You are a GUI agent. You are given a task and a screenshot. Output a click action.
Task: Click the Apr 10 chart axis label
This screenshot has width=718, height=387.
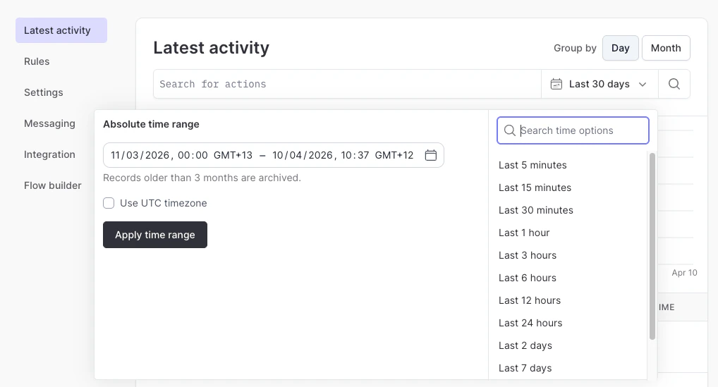pyautogui.click(x=684, y=273)
